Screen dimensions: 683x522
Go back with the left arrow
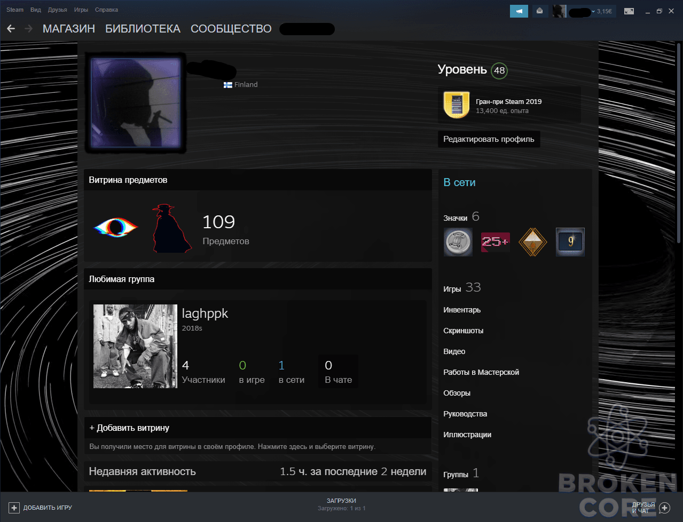(x=11, y=29)
